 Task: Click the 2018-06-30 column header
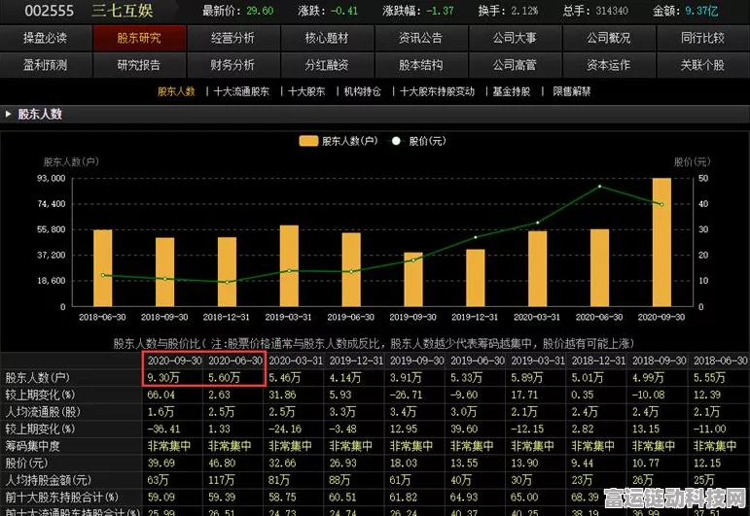tap(721, 361)
